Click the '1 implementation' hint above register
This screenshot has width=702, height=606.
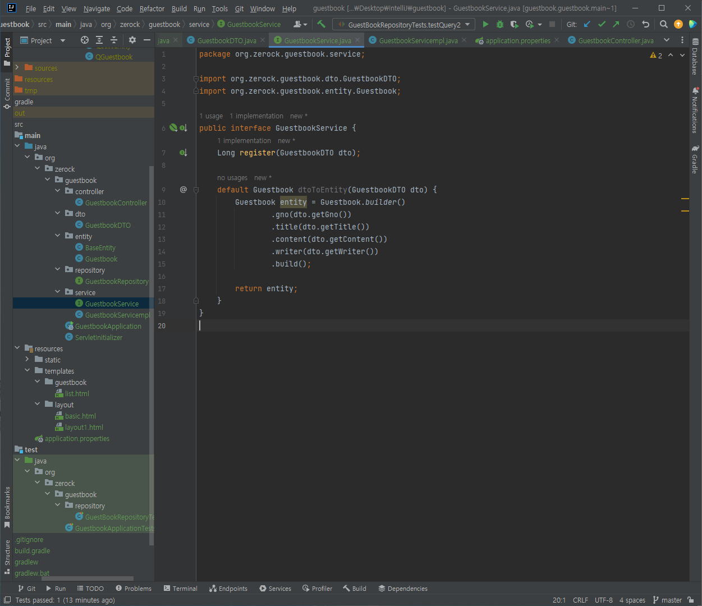pos(244,141)
